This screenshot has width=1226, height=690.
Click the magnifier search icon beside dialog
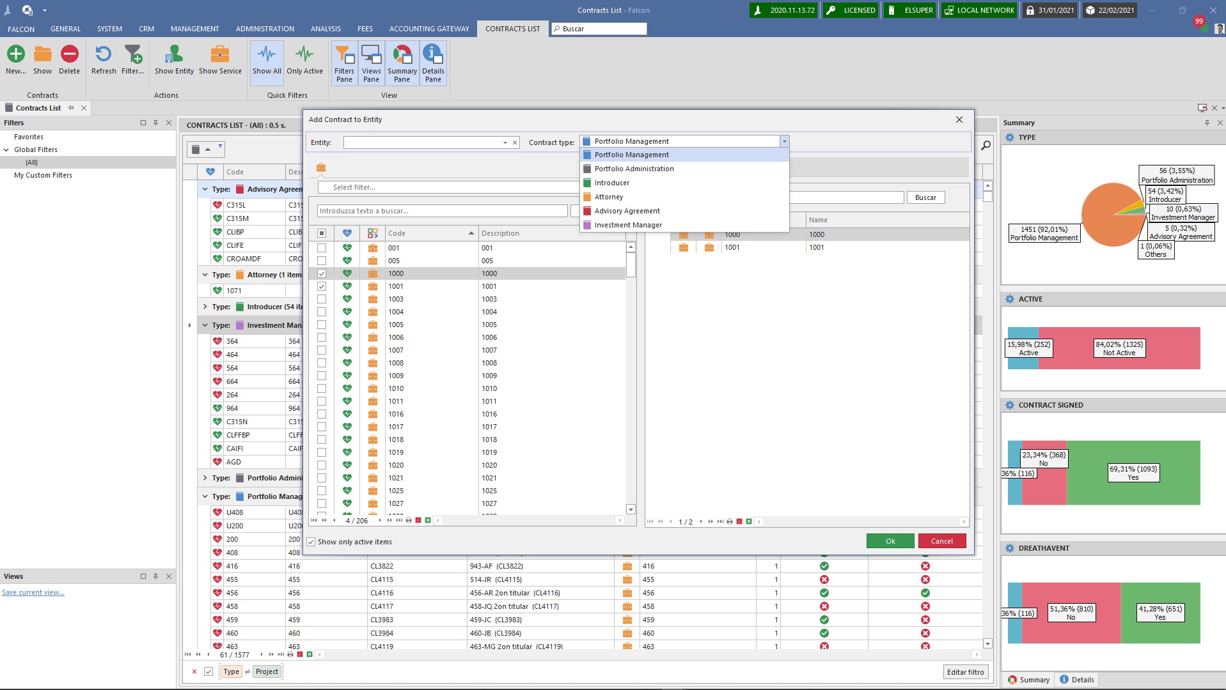pos(986,146)
